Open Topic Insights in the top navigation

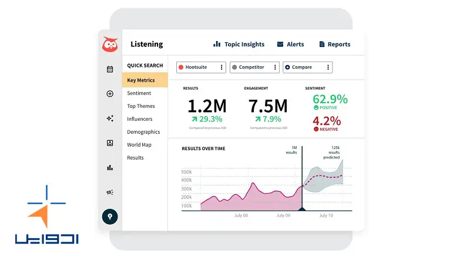[x=239, y=44]
